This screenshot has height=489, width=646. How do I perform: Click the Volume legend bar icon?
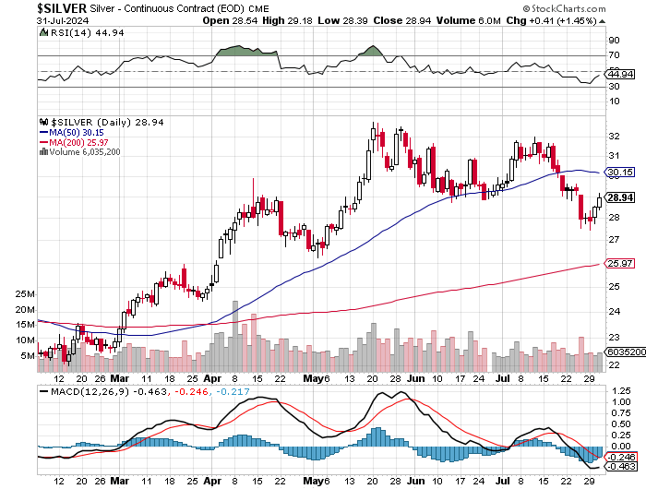41,151
